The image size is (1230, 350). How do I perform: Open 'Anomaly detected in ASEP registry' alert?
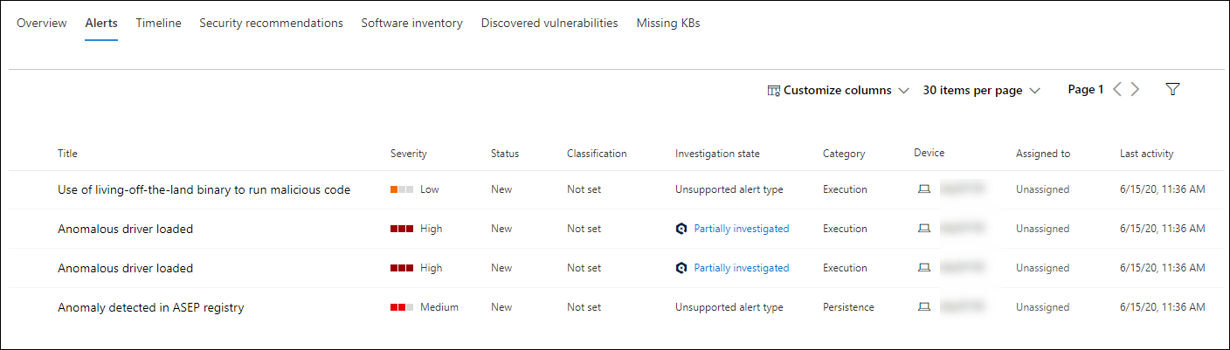tap(150, 307)
